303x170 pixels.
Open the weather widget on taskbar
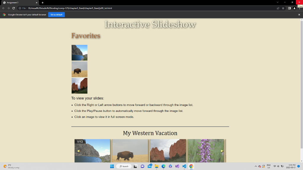pos(12,166)
